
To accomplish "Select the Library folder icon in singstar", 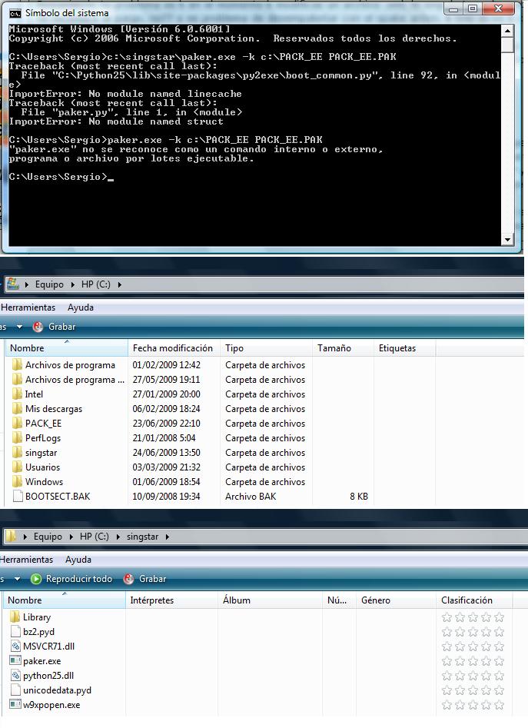I will (x=15, y=617).
